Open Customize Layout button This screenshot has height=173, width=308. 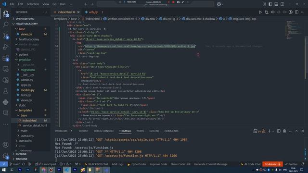(264, 4)
